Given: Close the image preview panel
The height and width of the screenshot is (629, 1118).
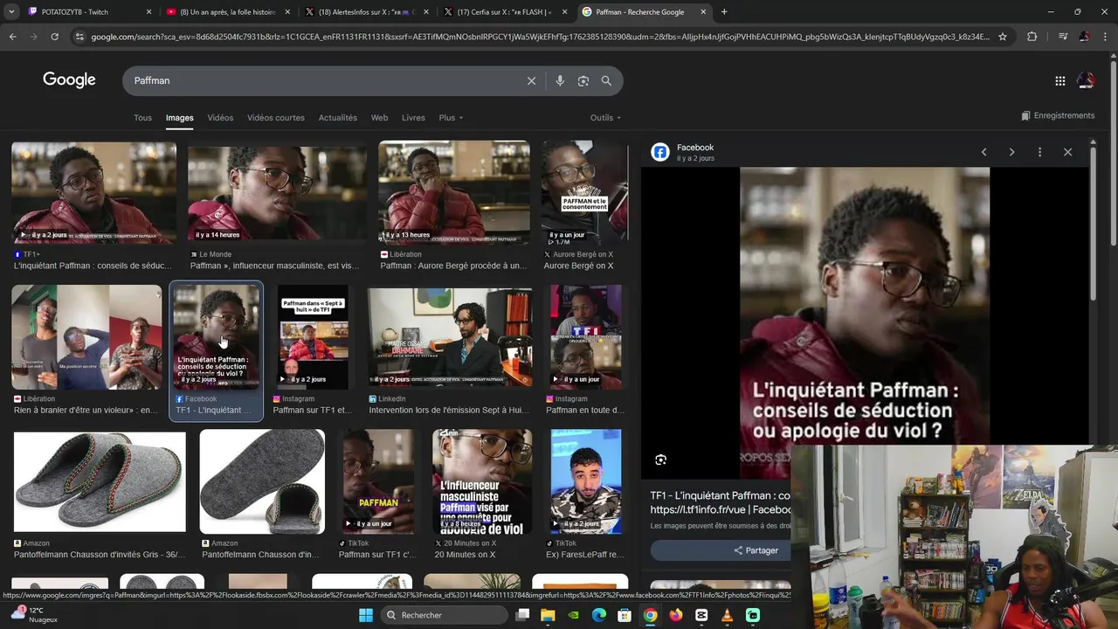Looking at the screenshot, I should [1067, 152].
